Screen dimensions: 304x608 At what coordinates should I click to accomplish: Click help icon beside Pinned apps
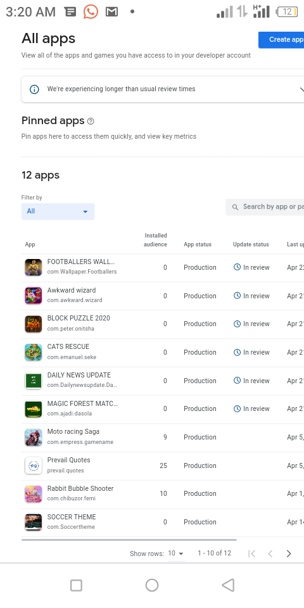coord(91,122)
